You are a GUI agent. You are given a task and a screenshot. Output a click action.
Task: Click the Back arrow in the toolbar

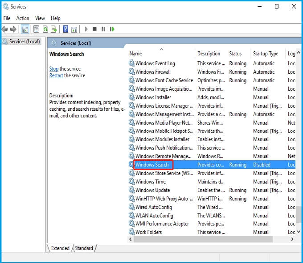coord(4,29)
